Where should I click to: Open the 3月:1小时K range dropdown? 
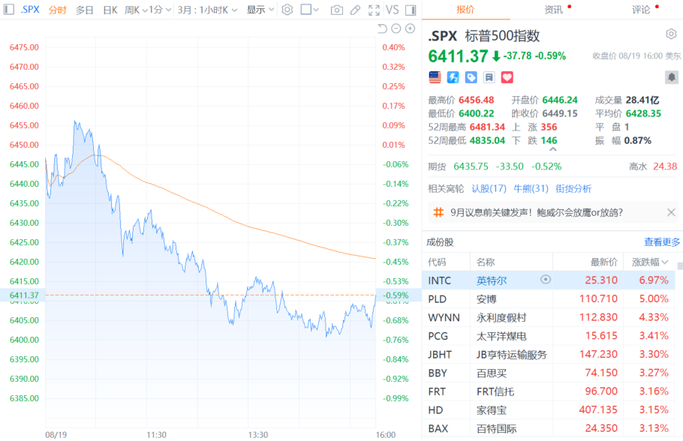pyautogui.click(x=207, y=10)
